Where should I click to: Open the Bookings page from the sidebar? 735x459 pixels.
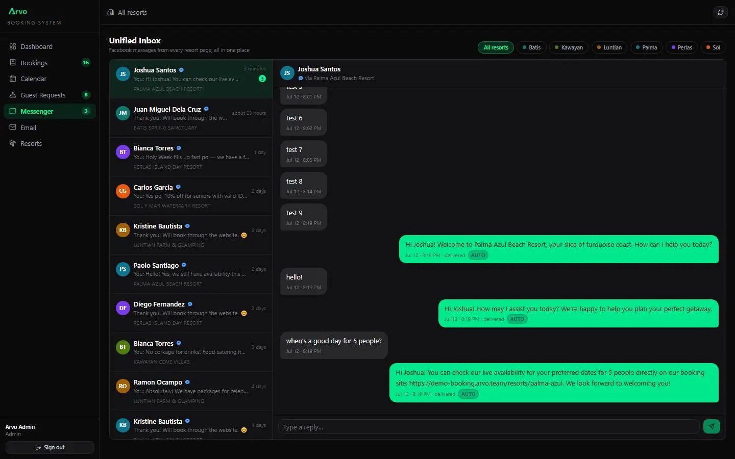50,63
